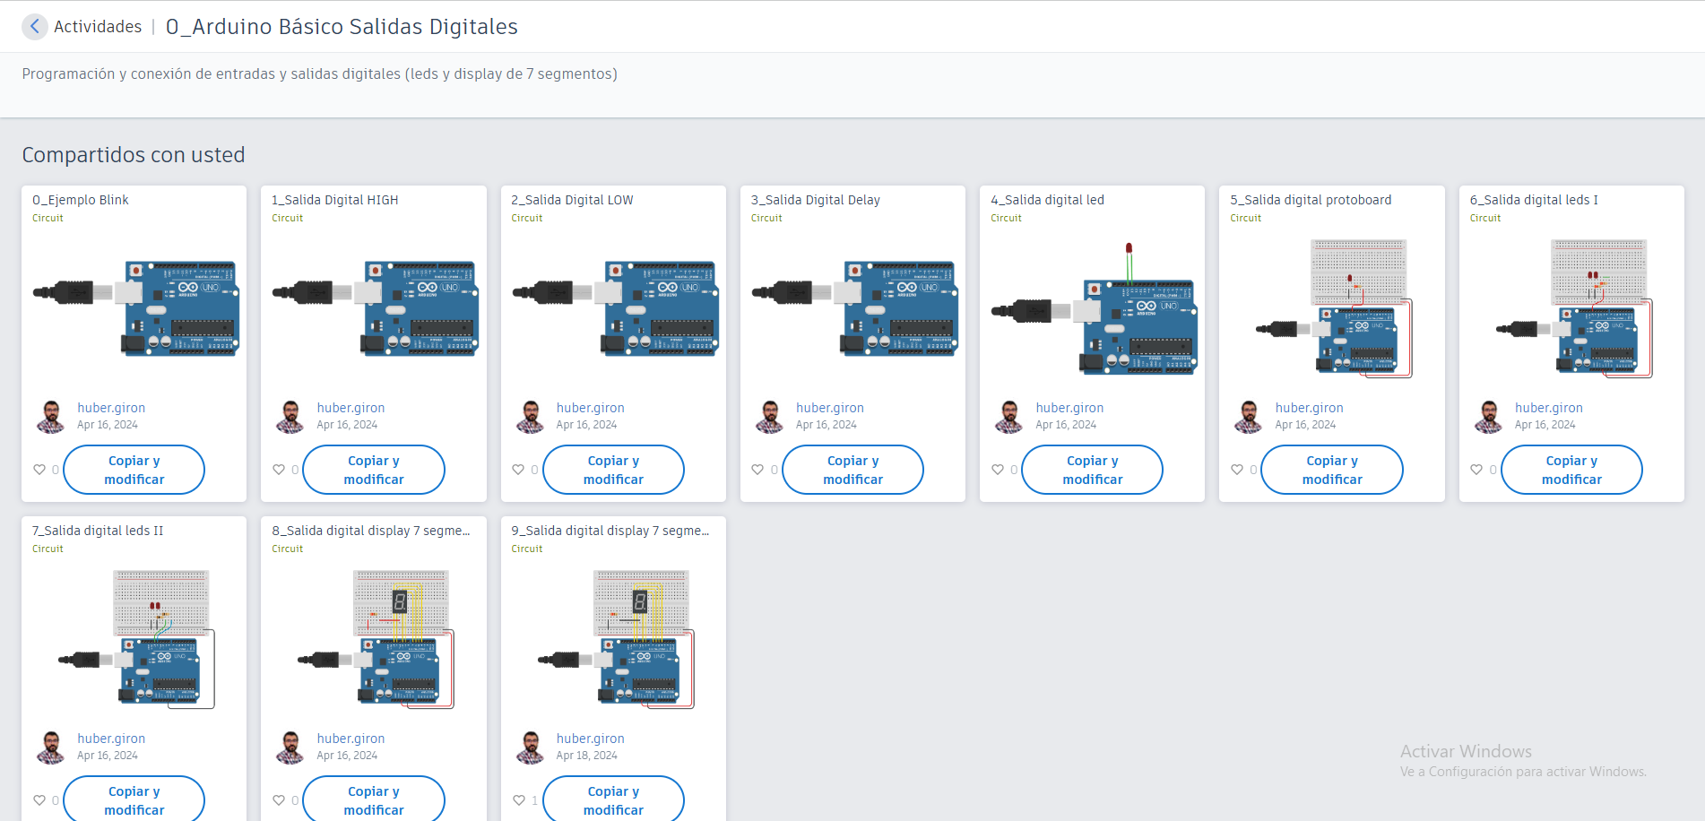Toggle heart on 6_Salida digital leds I
The image size is (1705, 821).
(x=1476, y=470)
